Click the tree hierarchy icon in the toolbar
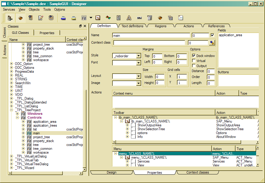This screenshot has width=265, height=183. [10, 18]
